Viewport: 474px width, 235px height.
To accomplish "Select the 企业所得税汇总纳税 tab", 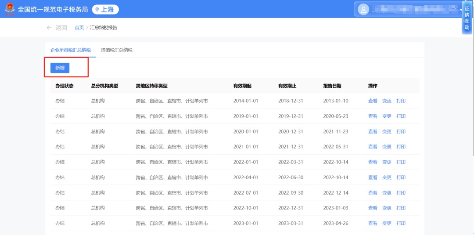I will pos(71,50).
